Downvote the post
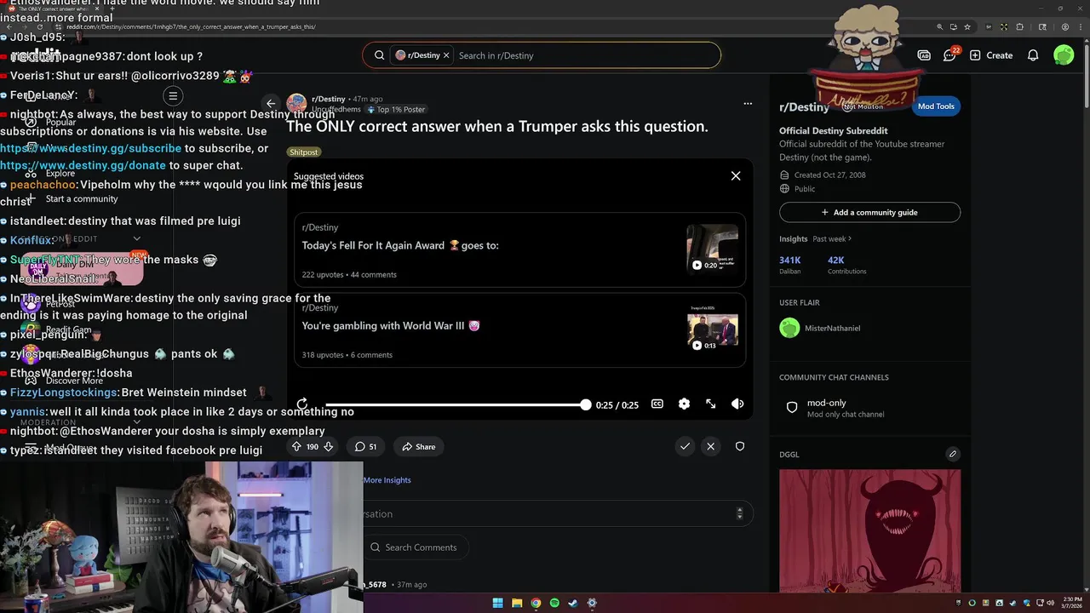The height and width of the screenshot is (613, 1090). pyautogui.click(x=329, y=446)
